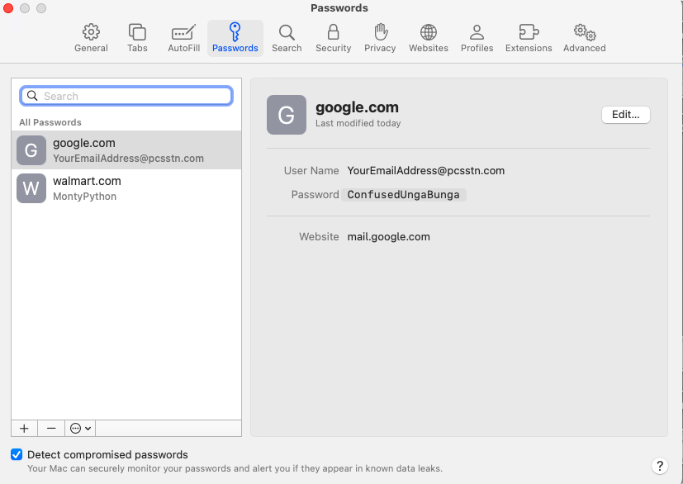Open the Advanced gears icon pane
The height and width of the screenshot is (484, 683).
coord(584,38)
